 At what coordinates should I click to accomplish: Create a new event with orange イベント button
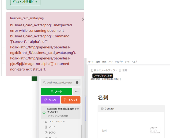pos(71,100)
